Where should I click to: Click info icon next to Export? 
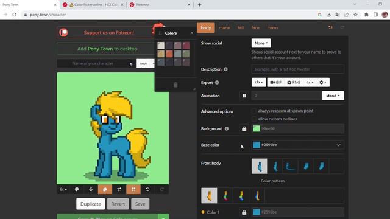click(217, 82)
